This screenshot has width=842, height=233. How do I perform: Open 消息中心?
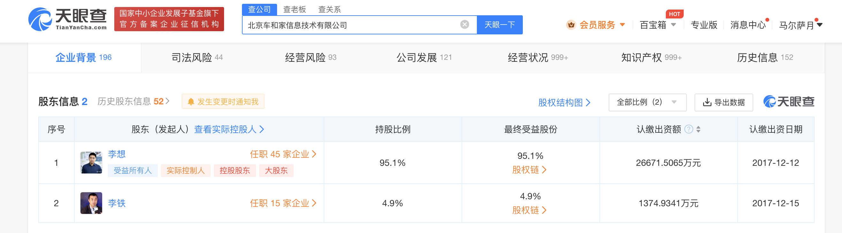[748, 25]
